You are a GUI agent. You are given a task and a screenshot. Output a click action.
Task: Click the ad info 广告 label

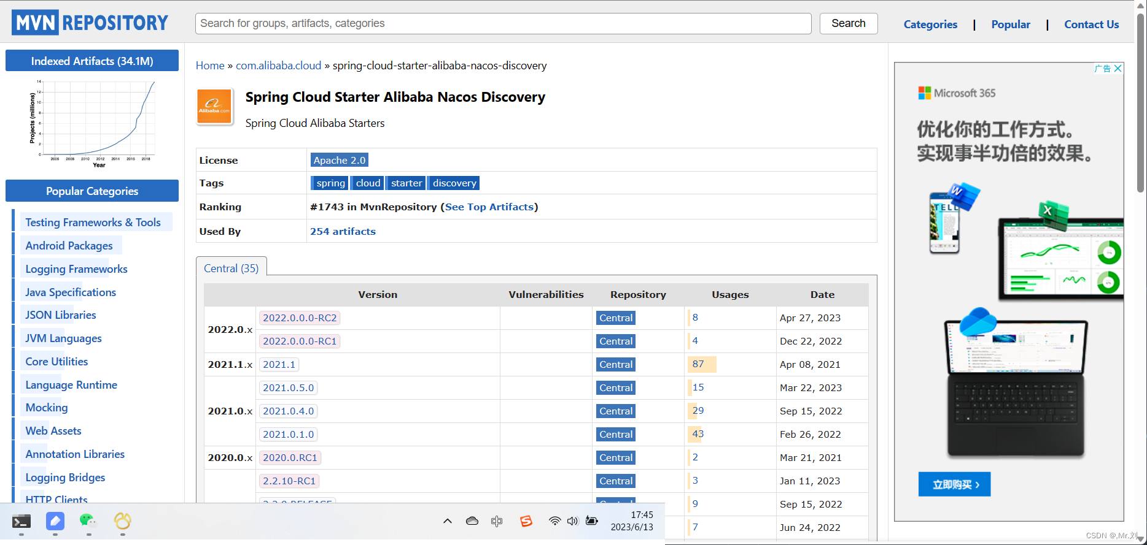tap(1103, 69)
